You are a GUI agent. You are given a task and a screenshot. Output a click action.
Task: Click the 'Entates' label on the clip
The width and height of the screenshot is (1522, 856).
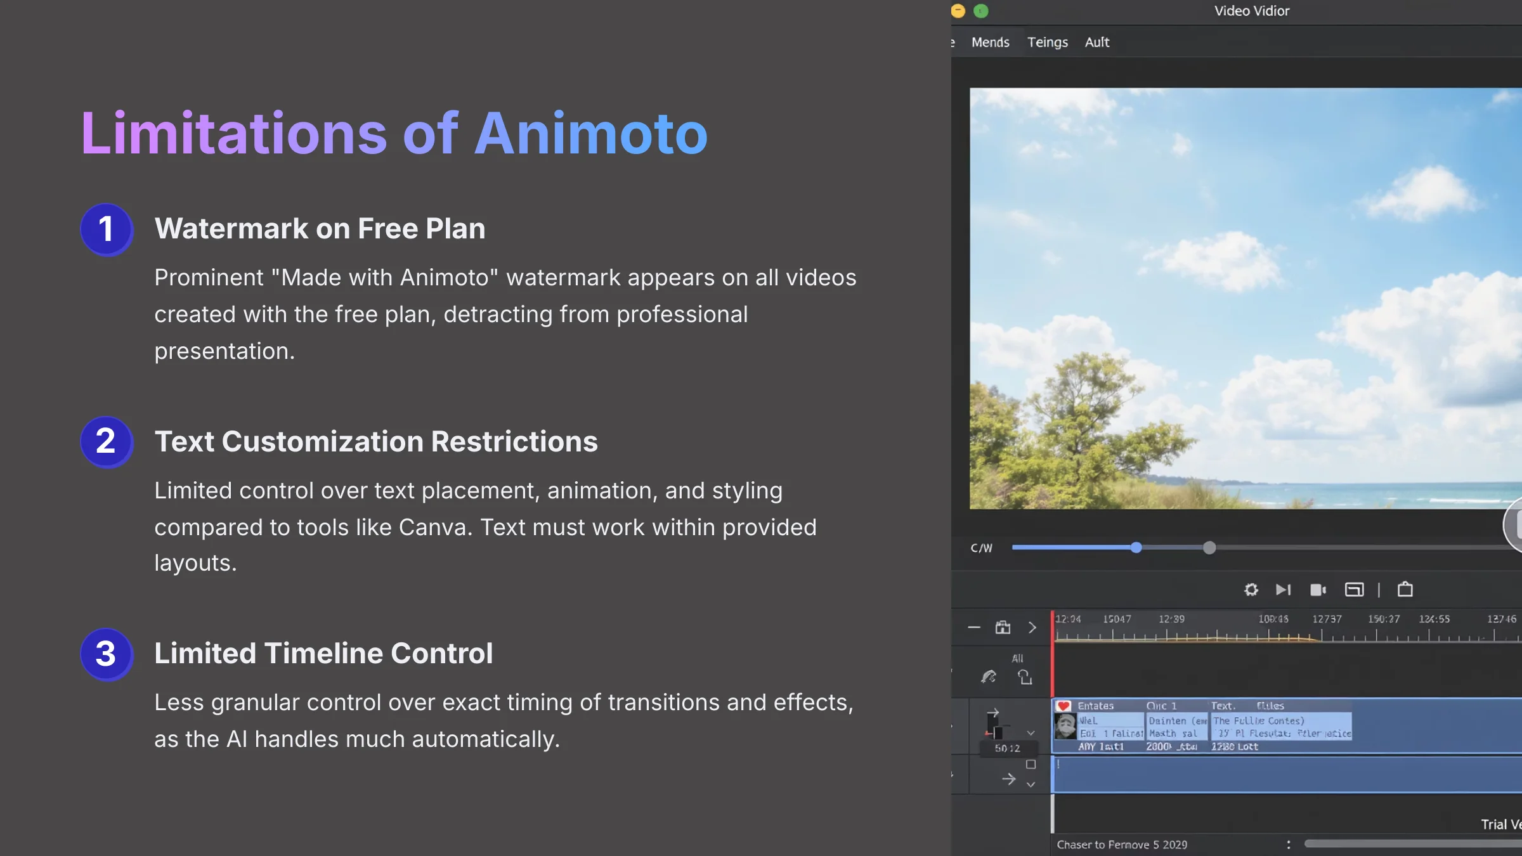point(1095,706)
